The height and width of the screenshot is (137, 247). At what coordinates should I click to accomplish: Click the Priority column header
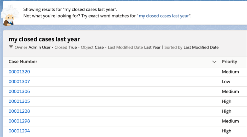(229, 62)
